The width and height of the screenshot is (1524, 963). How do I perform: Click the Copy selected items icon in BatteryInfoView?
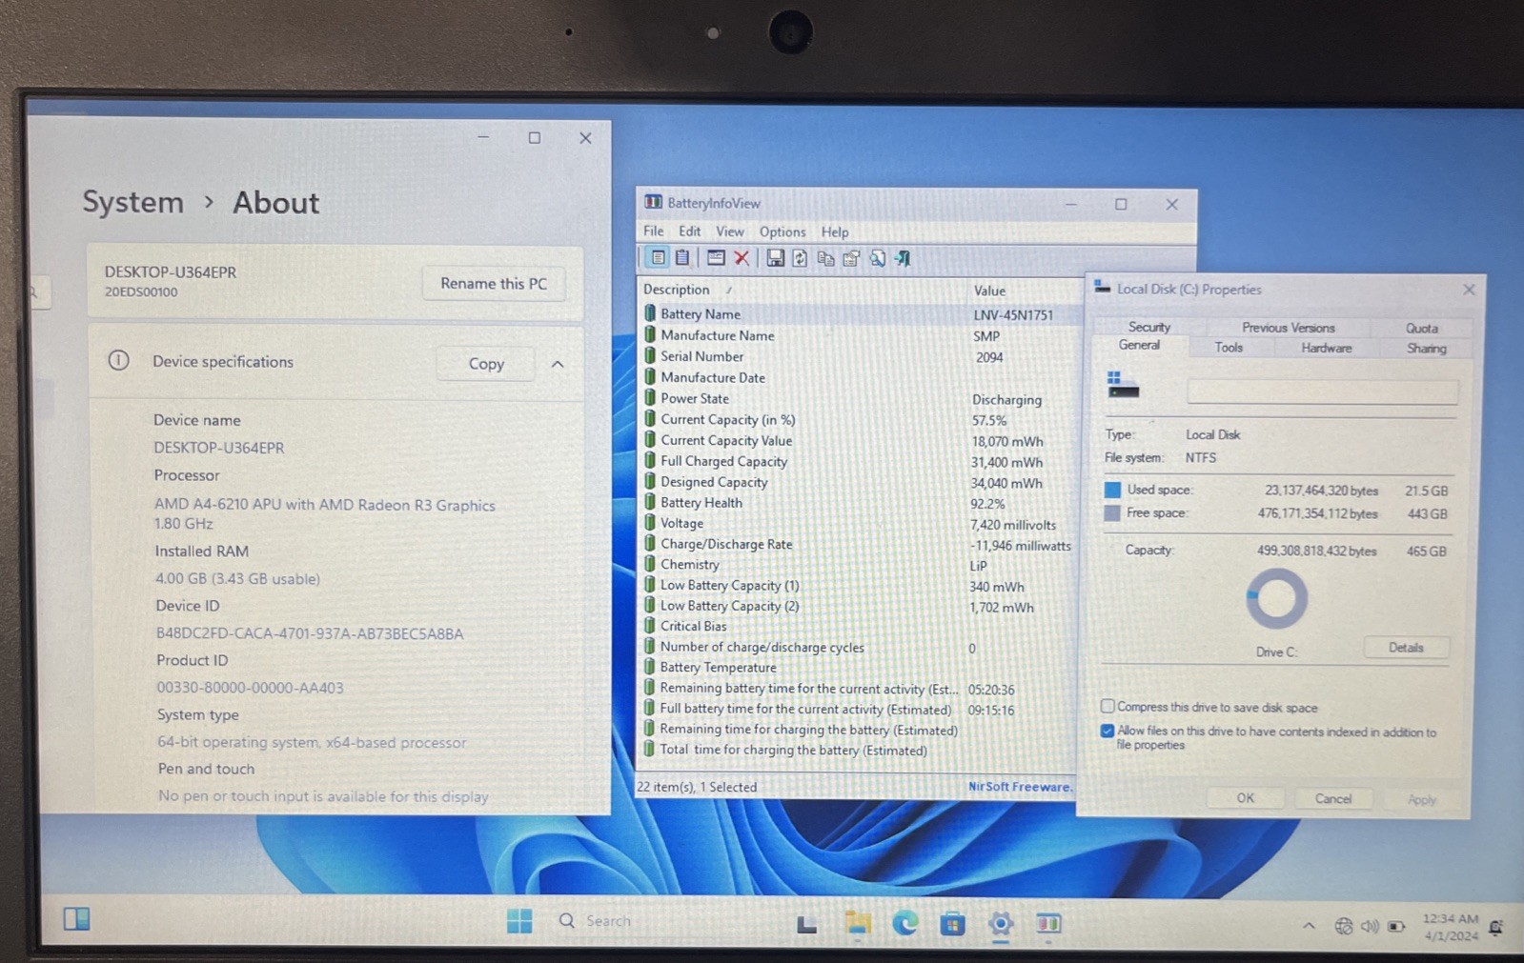[825, 258]
